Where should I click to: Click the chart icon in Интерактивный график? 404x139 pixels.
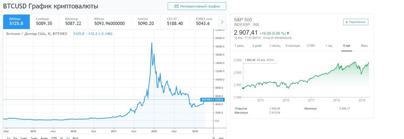tap(176, 6)
